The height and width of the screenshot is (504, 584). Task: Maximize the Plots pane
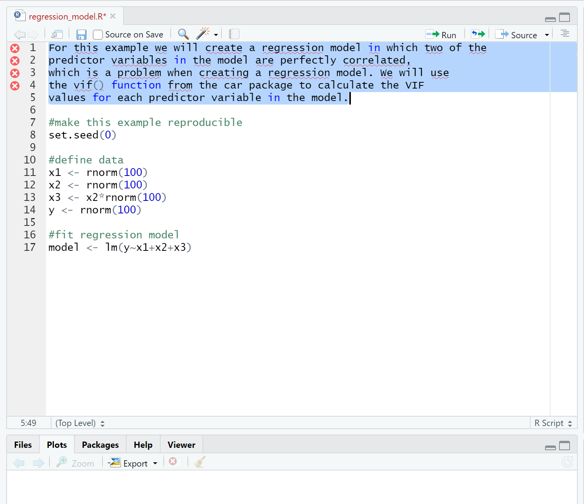[x=565, y=446]
